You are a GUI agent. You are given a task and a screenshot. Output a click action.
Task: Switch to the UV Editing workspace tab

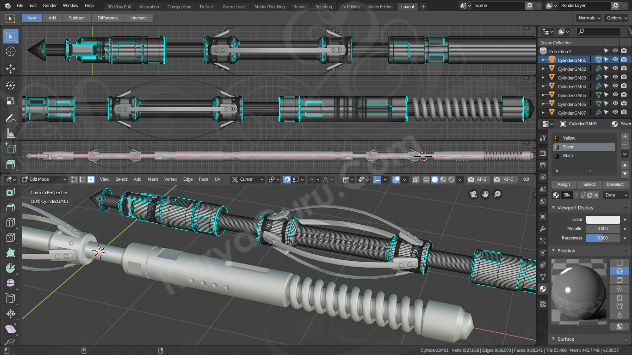pyautogui.click(x=350, y=6)
